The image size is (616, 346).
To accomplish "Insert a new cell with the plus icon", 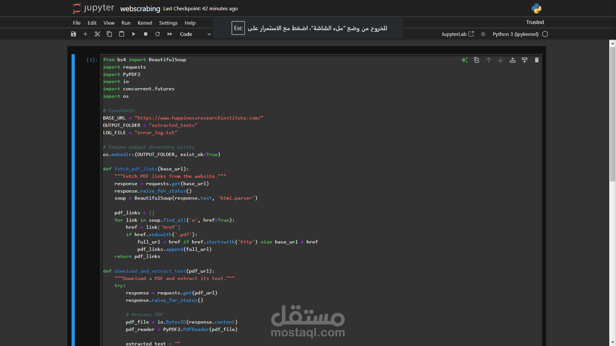I will pyautogui.click(x=85, y=34).
